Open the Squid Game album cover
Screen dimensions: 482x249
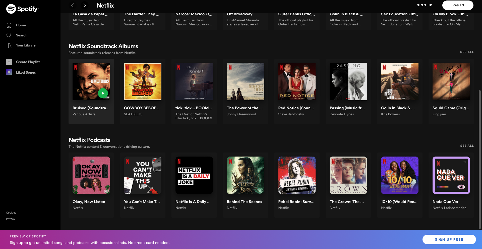(451, 81)
